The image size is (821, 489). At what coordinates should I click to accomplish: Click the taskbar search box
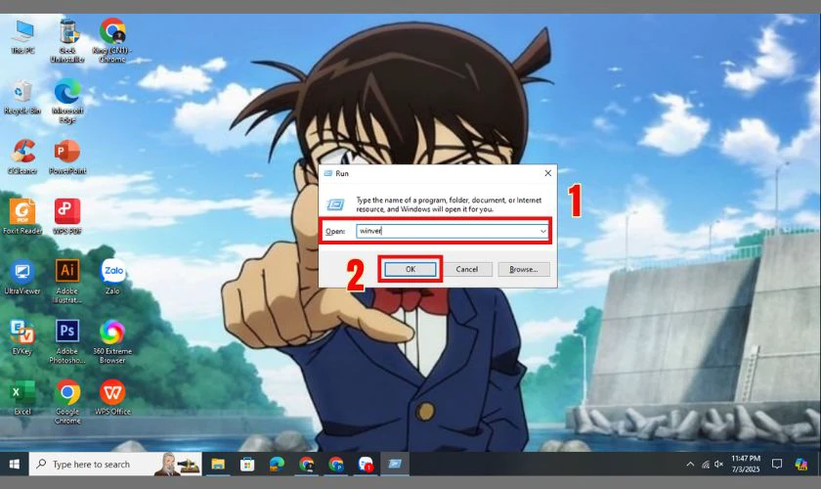[115, 464]
